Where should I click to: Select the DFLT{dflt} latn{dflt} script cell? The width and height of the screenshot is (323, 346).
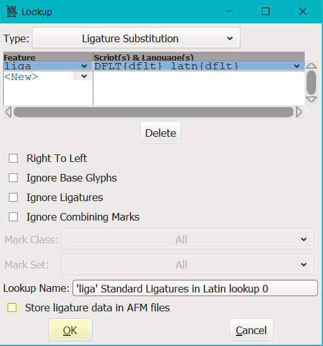point(199,66)
